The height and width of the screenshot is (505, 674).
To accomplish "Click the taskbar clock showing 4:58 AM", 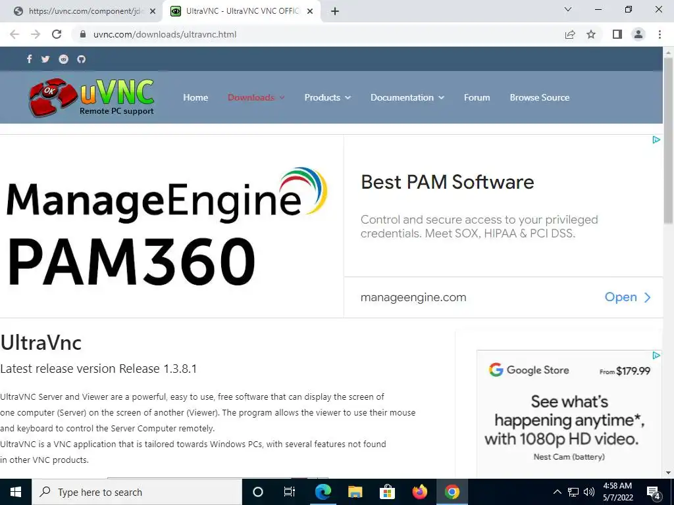I will click(617, 492).
